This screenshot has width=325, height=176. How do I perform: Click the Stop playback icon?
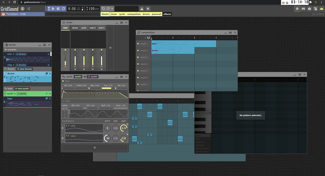tap(58, 9)
